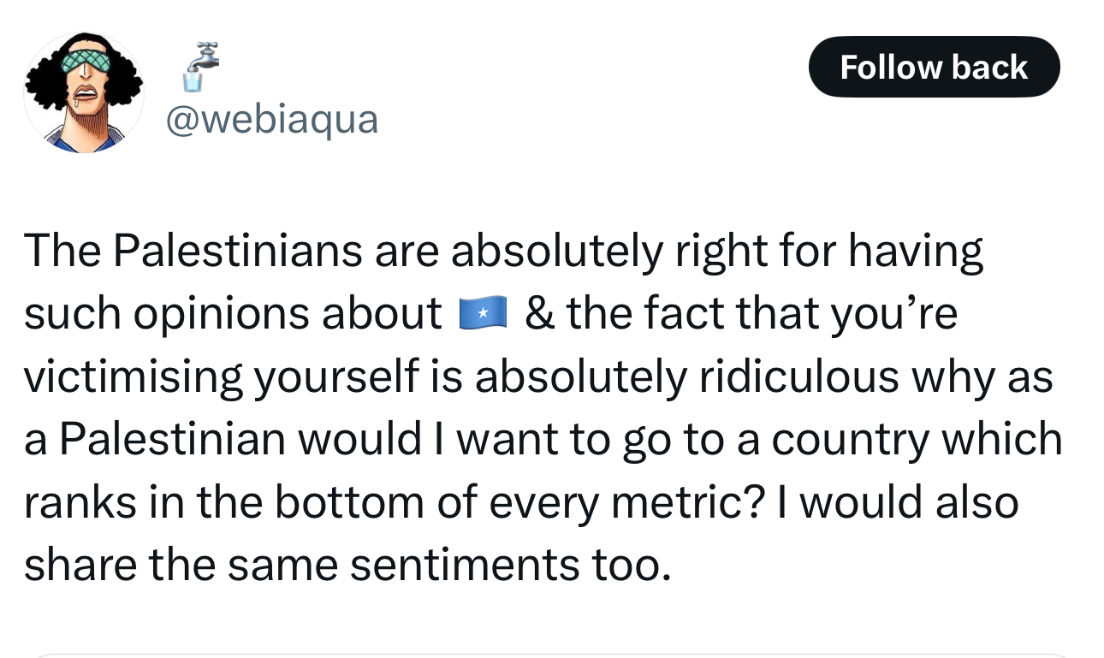Click the blue flag emoji with white star
This screenshot has width=1104, height=658.
[484, 314]
